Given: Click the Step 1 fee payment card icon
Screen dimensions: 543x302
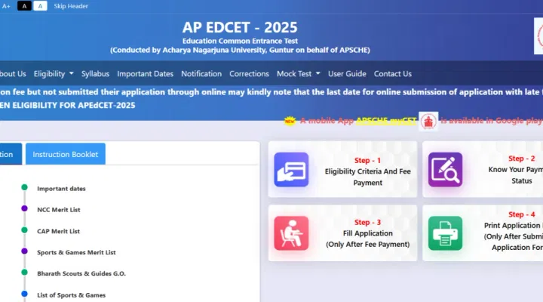Looking at the screenshot, I should 291,169.
